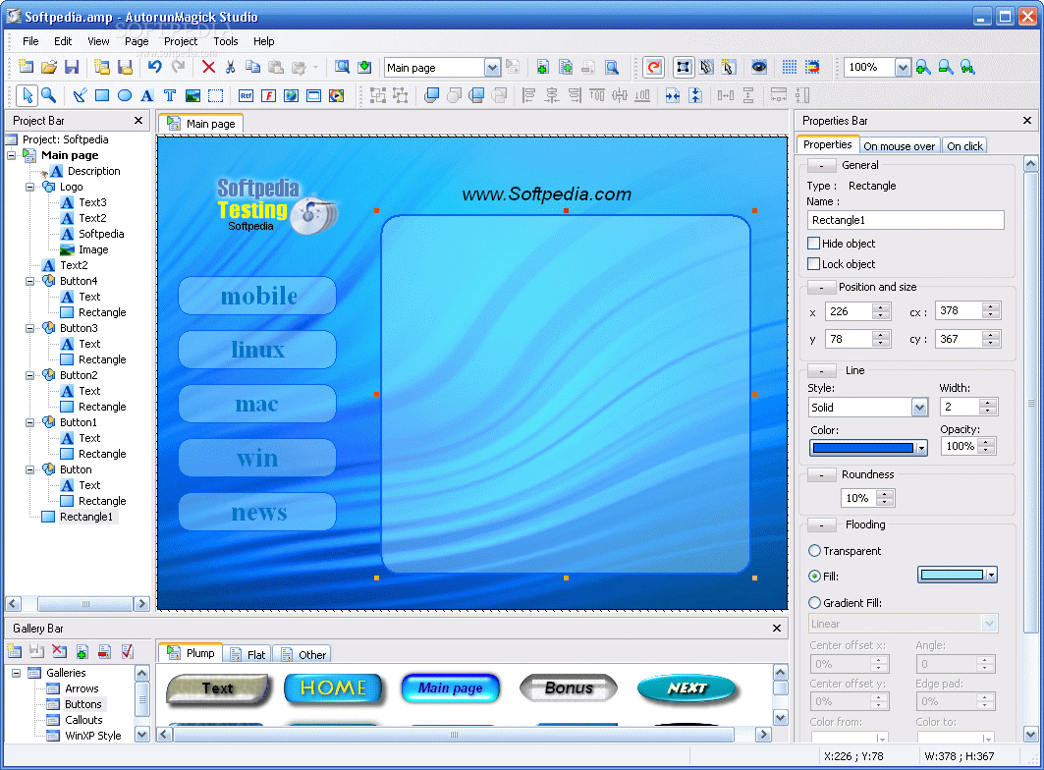Image resolution: width=1044 pixels, height=770 pixels.
Task: Collapse the Logo tree node
Action: (x=30, y=188)
